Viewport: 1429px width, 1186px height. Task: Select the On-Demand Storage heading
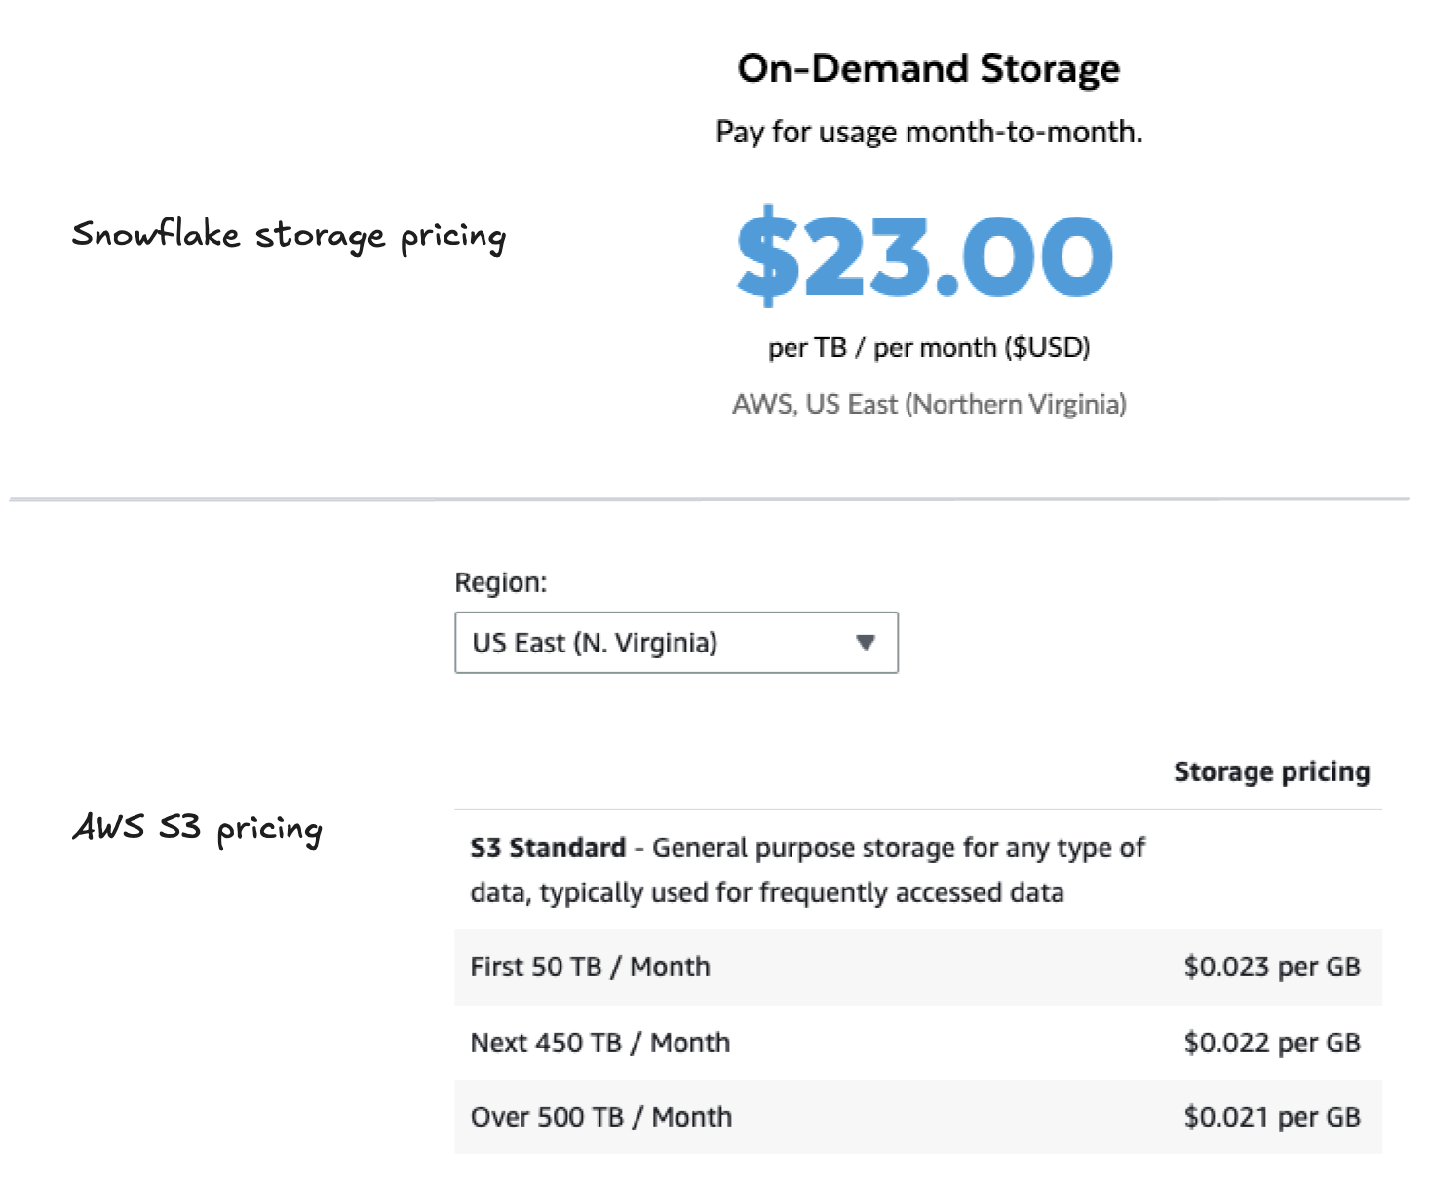(x=929, y=69)
